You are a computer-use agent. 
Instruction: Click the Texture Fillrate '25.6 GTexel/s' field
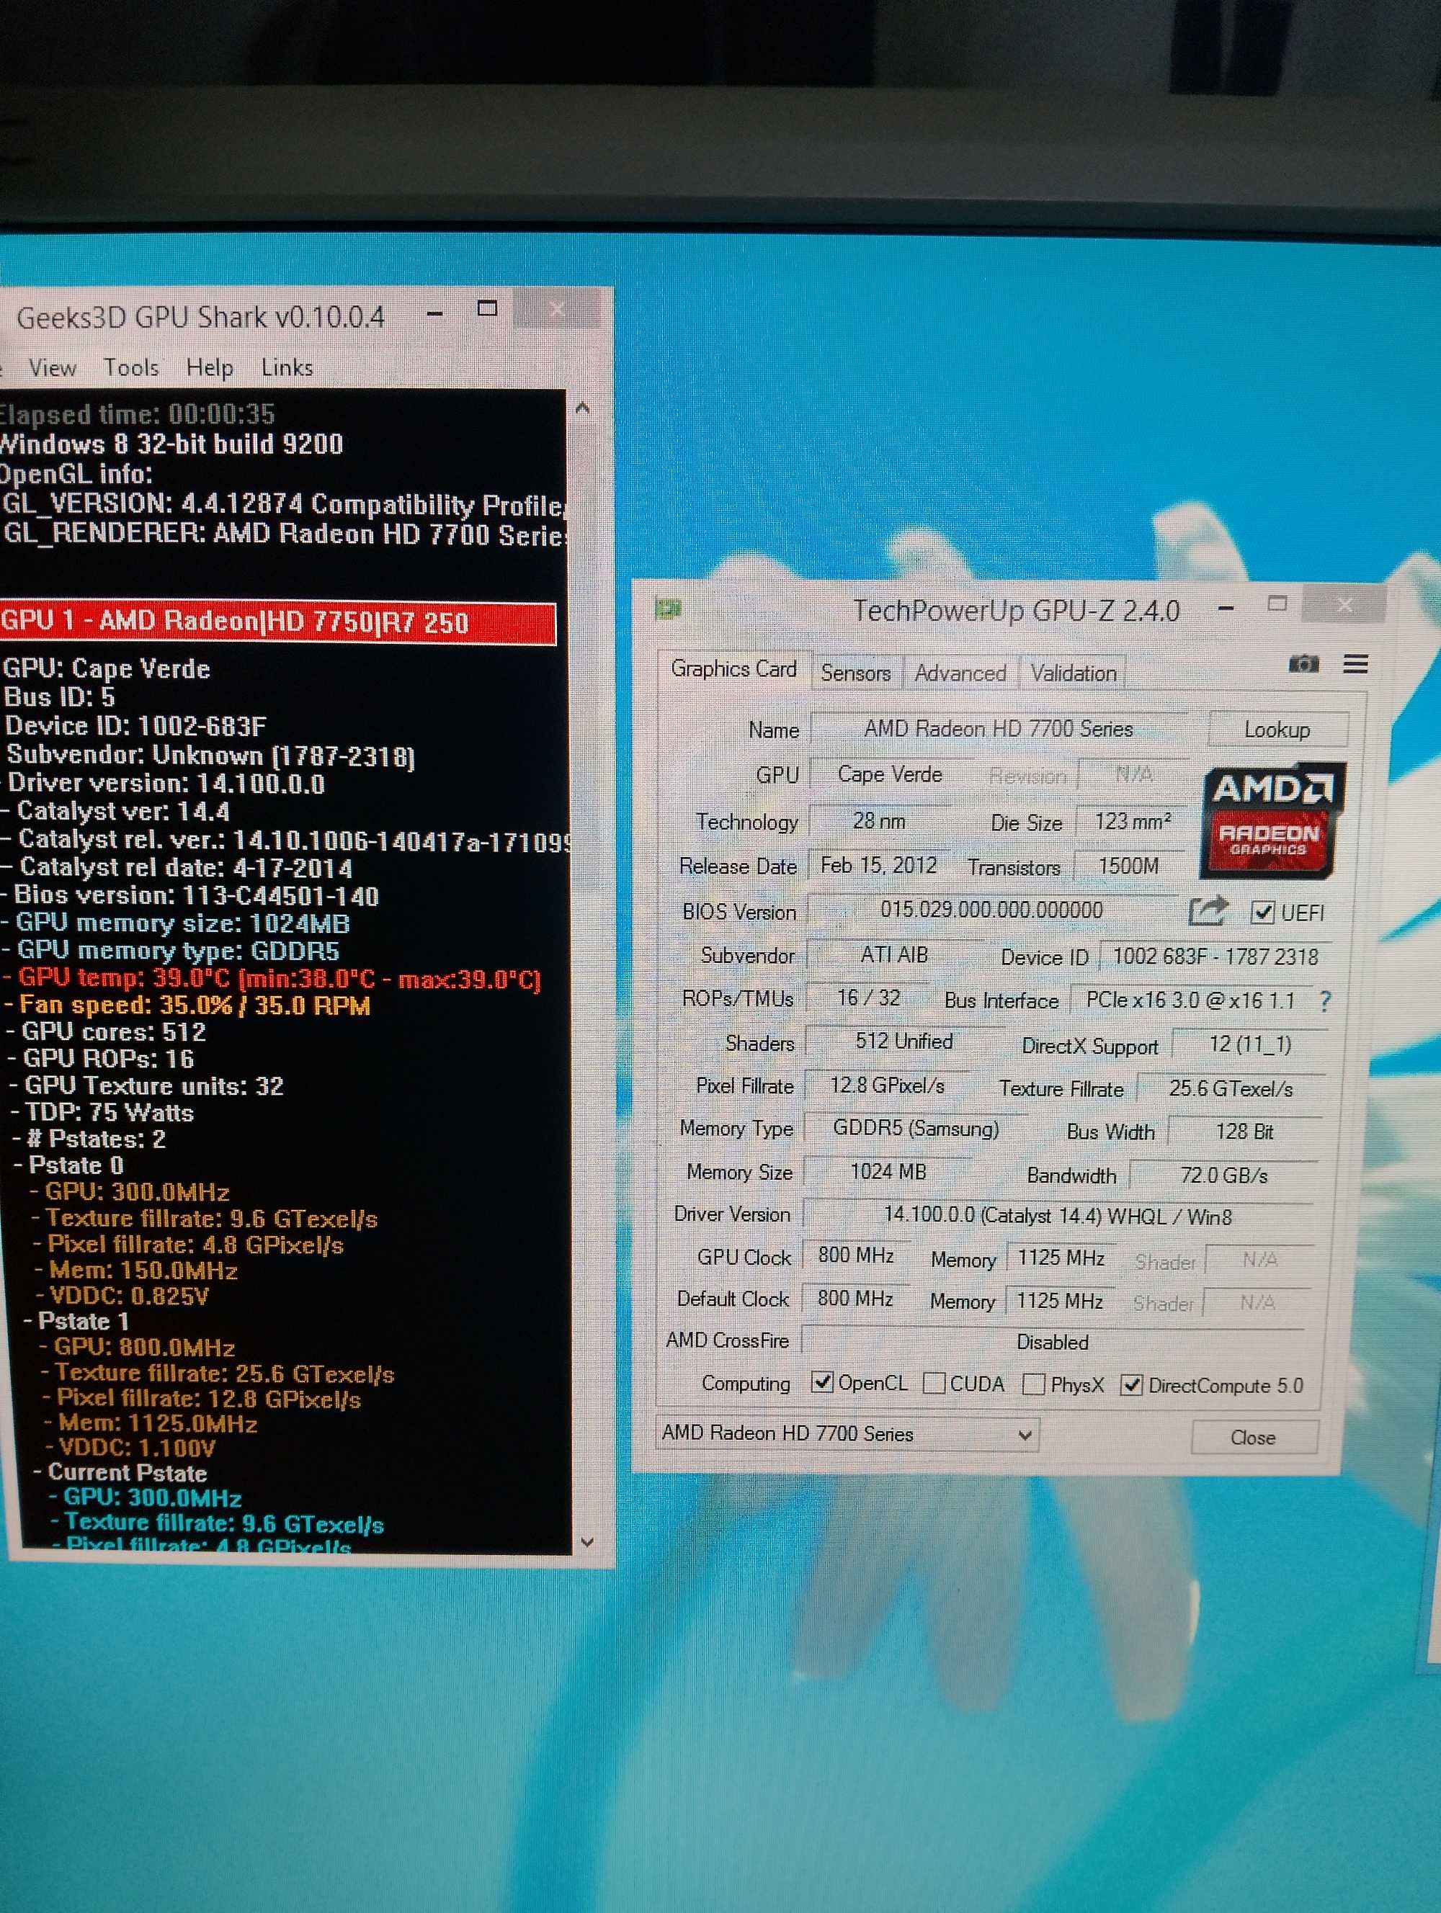1231,1089
